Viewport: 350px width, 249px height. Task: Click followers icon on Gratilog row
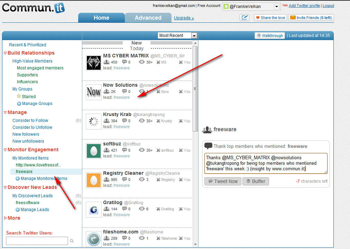point(107,209)
